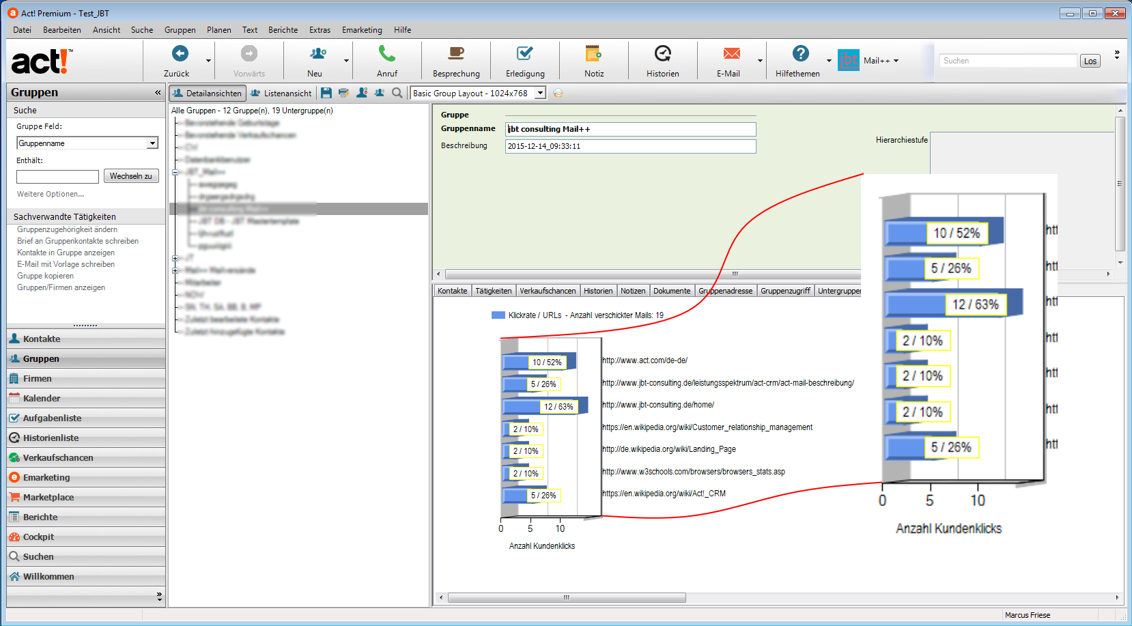Click the jbt Mail++ logo icon

point(849,60)
